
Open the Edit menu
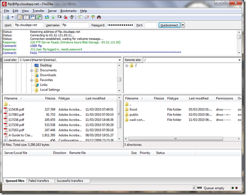pyautogui.click(x=15, y=11)
